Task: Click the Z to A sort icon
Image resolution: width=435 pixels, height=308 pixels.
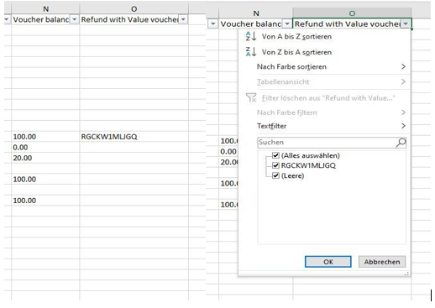Action: point(251,52)
